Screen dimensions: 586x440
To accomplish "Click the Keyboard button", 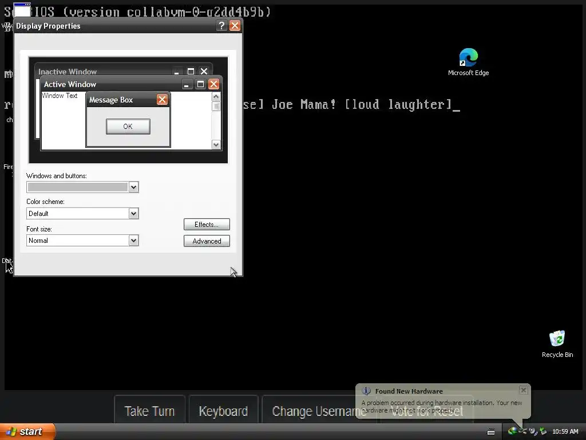I will point(223,411).
